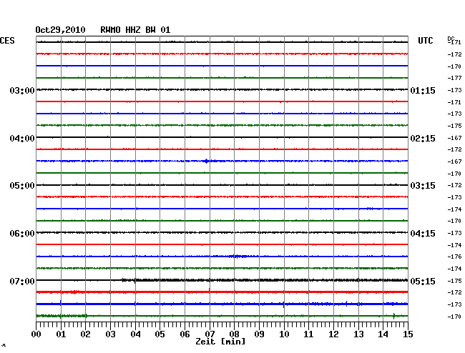Pick minute 01 on the time axis

(x=61, y=334)
